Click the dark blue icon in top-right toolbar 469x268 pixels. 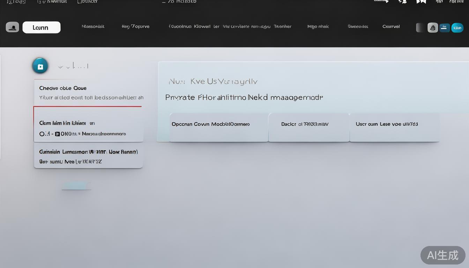coord(445,28)
